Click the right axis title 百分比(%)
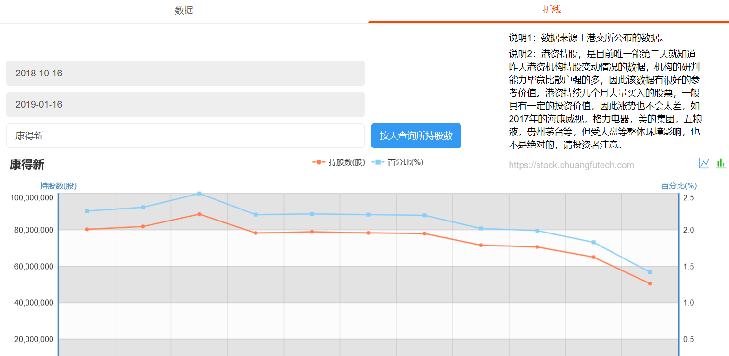Viewport: 729px width, 356px height. point(679,186)
